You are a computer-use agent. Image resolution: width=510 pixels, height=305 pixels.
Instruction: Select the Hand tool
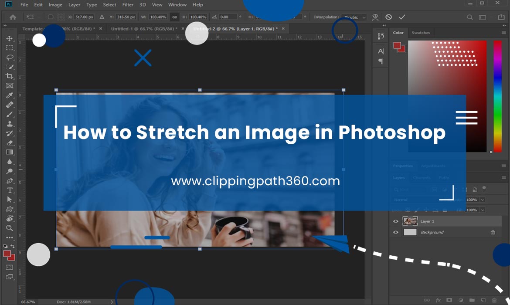(x=10, y=218)
